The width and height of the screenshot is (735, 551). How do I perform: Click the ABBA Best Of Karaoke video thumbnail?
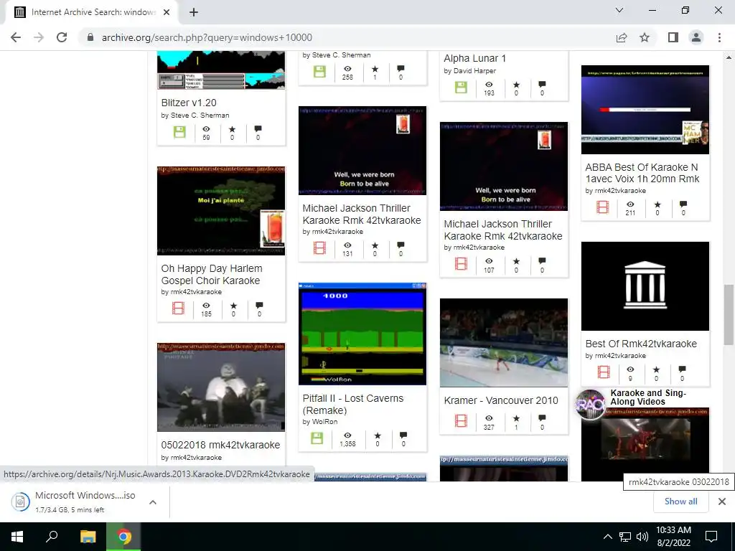point(645,110)
